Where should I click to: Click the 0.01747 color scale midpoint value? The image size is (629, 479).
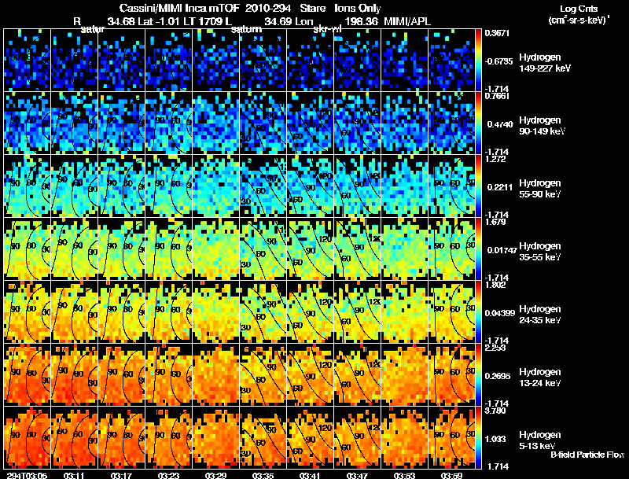pyautogui.click(x=502, y=250)
